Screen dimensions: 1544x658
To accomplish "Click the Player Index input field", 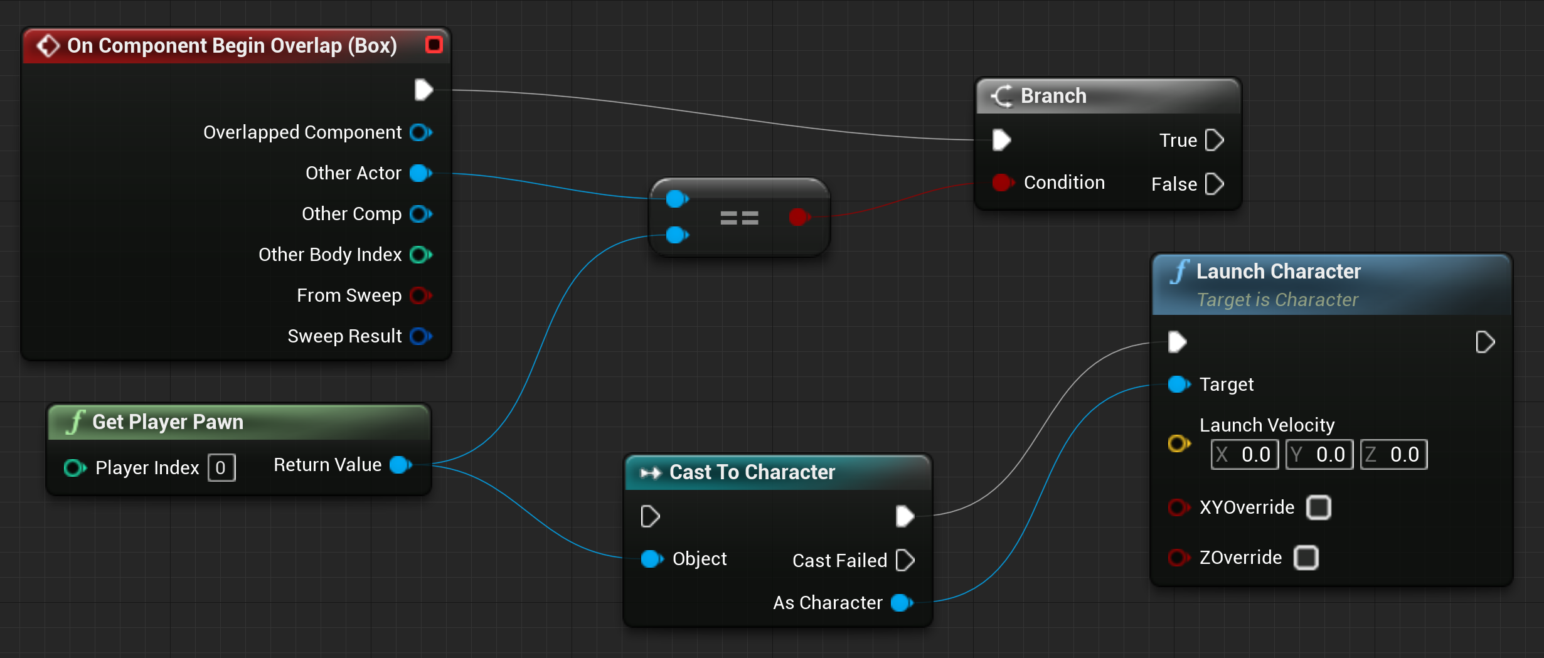I will [x=221, y=467].
